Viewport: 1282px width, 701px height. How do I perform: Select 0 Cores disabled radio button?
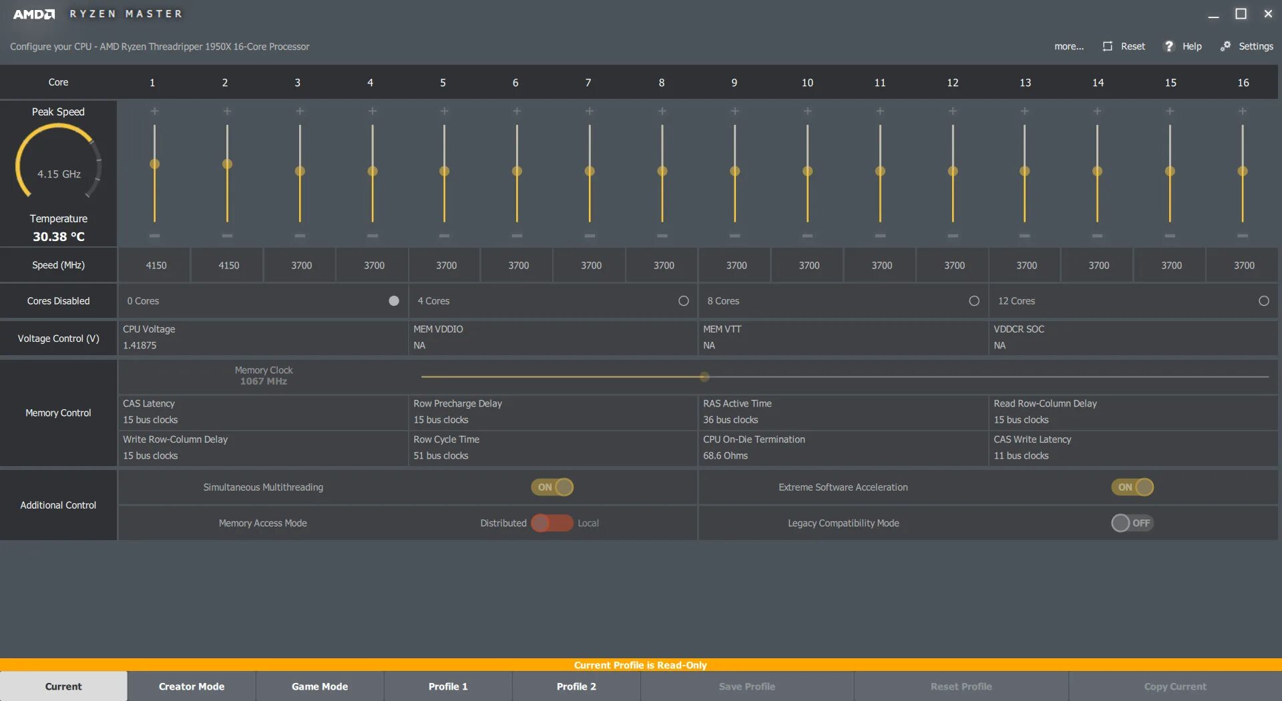394,301
